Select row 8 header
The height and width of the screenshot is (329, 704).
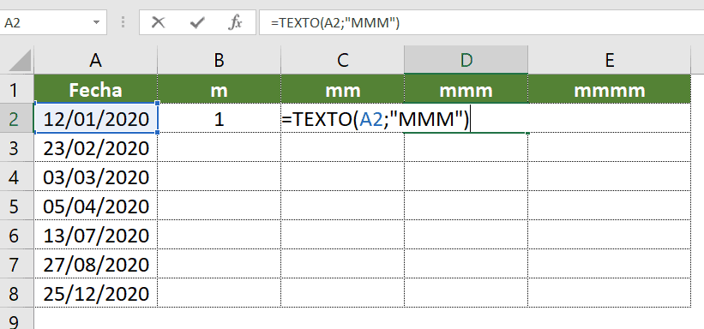[x=16, y=294]
